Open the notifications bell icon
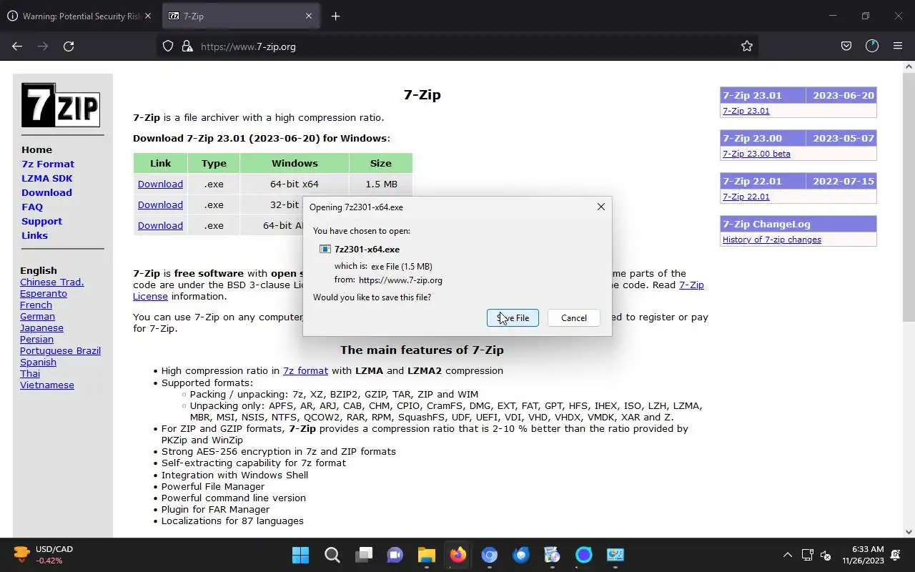This screenshot has height=572, width=915. [896, 555]
